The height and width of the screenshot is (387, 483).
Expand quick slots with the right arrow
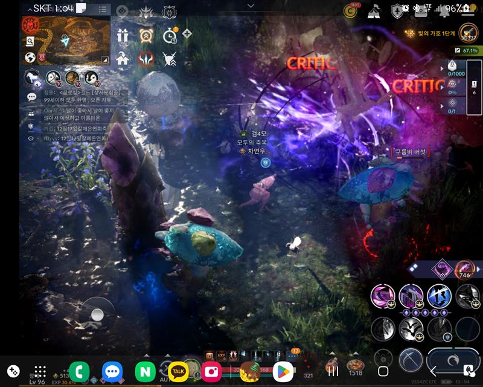point(478,269)
